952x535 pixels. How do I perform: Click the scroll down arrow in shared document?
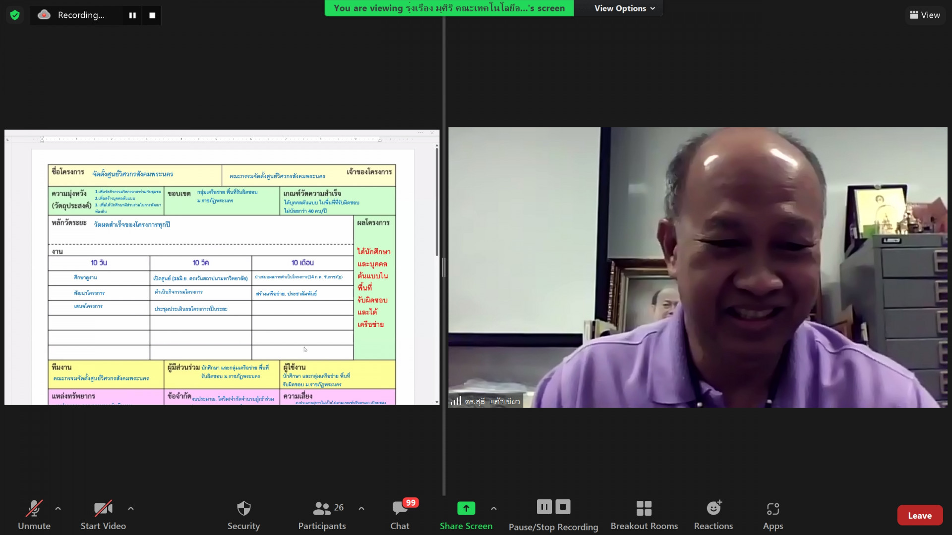pyautogui.click(x=436, y=402)
